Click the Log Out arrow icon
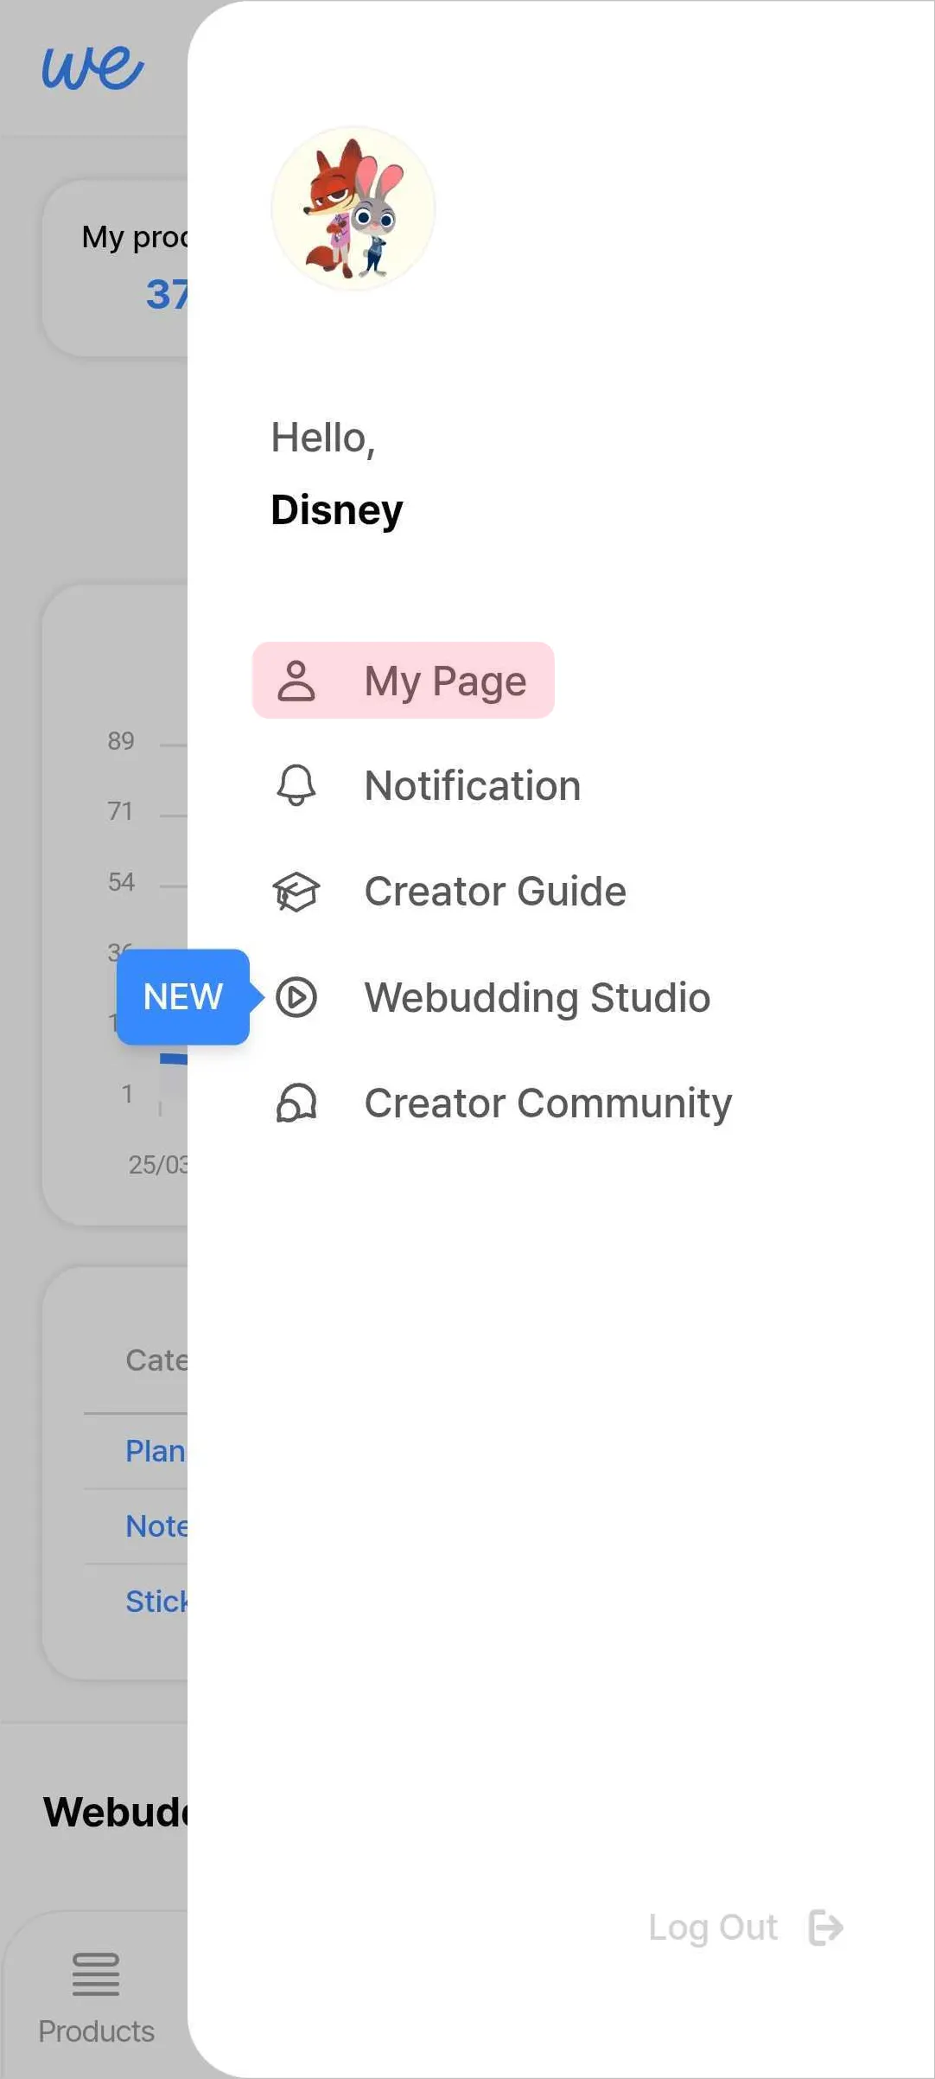 coord(825,1928)
